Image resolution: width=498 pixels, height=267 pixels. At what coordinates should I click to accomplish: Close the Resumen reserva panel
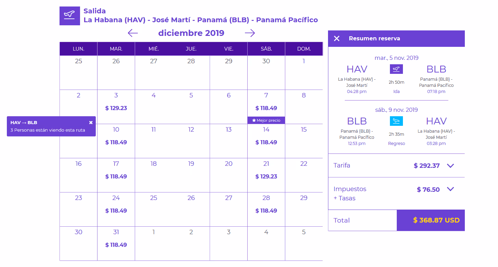coord(337,39)
